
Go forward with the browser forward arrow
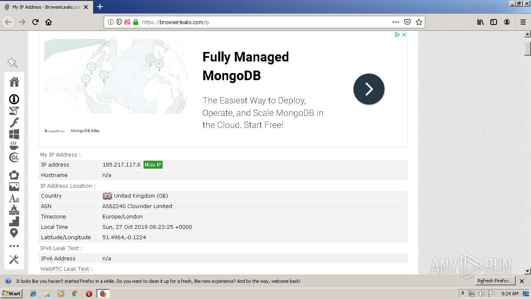pyautogui.click(x=22, y=22)
